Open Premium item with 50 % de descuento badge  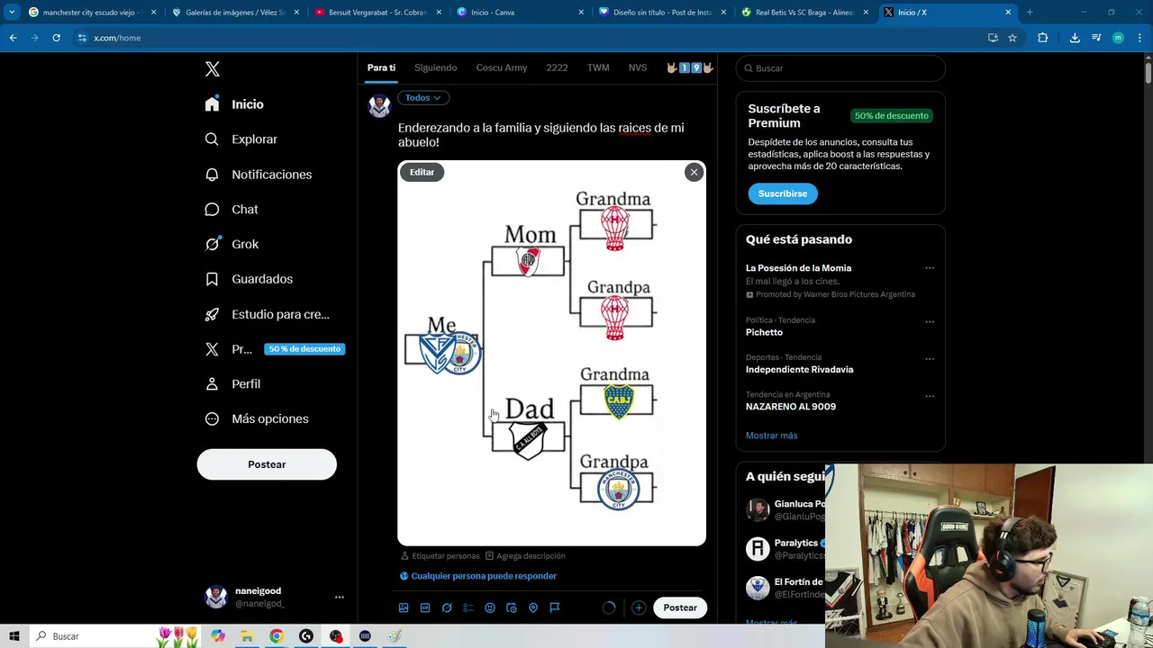pos(274,349)
